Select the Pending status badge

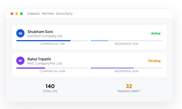pos(154,61)
